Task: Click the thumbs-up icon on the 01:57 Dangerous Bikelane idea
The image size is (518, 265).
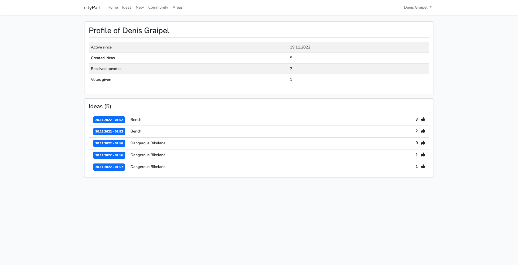Action: (423, 166)
